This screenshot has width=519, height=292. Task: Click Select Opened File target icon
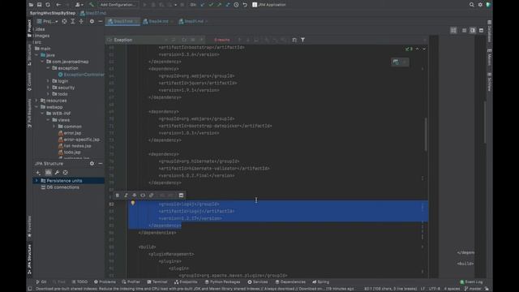coord(64,21)
